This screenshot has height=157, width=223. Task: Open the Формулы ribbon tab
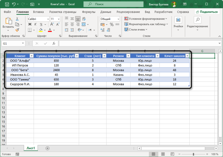click(x=88, y=12)
